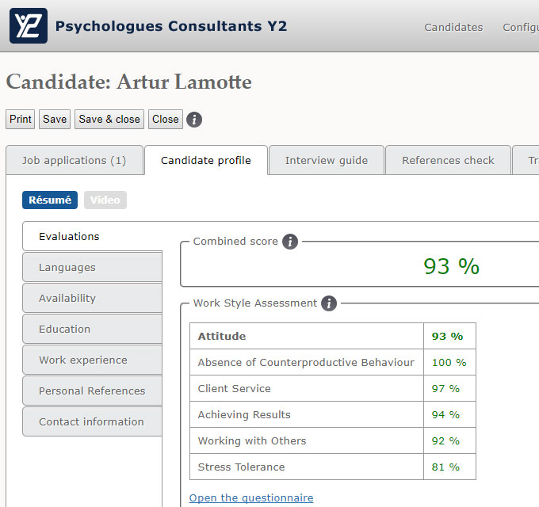Open the questionnaire link
This screenshot has width=539, height=507.
coord(251,497)
